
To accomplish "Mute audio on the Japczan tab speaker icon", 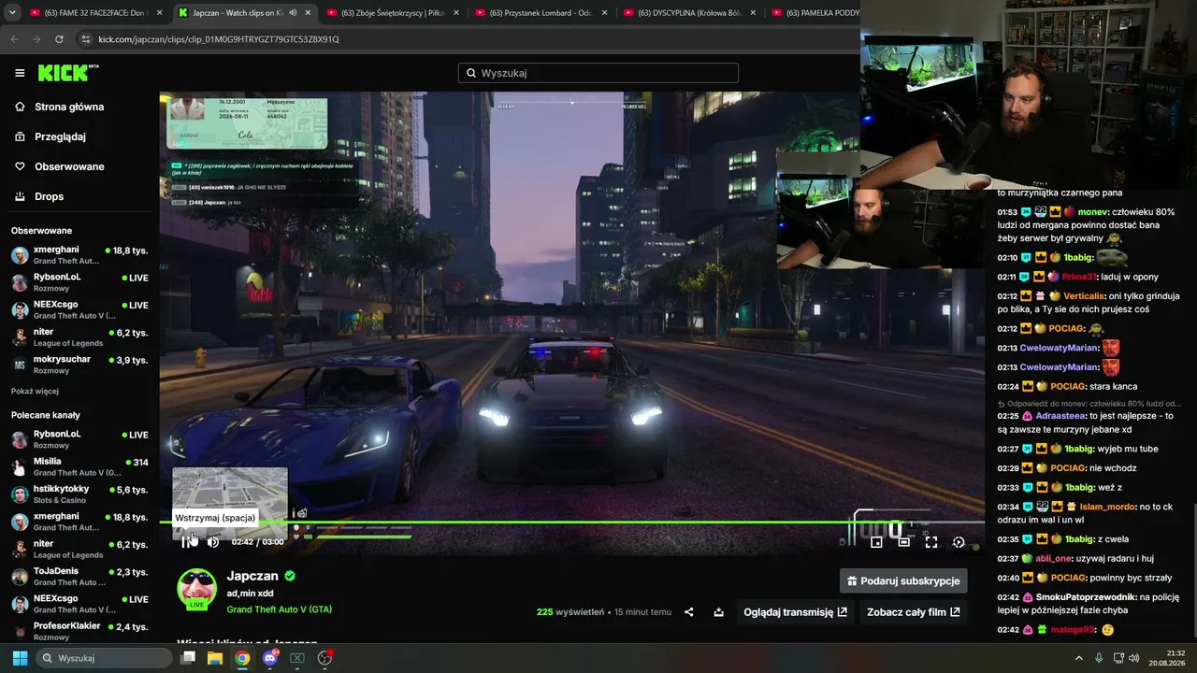I will 293,13.
